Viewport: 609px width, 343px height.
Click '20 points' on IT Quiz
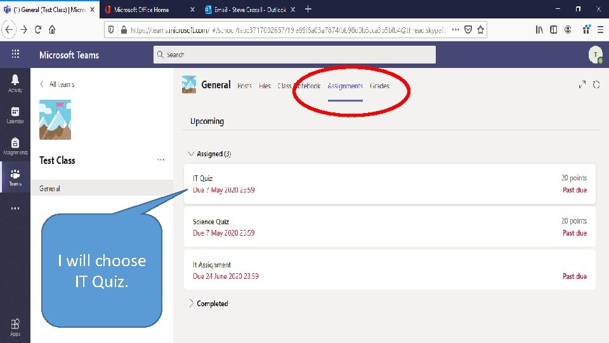pos(573,178)
